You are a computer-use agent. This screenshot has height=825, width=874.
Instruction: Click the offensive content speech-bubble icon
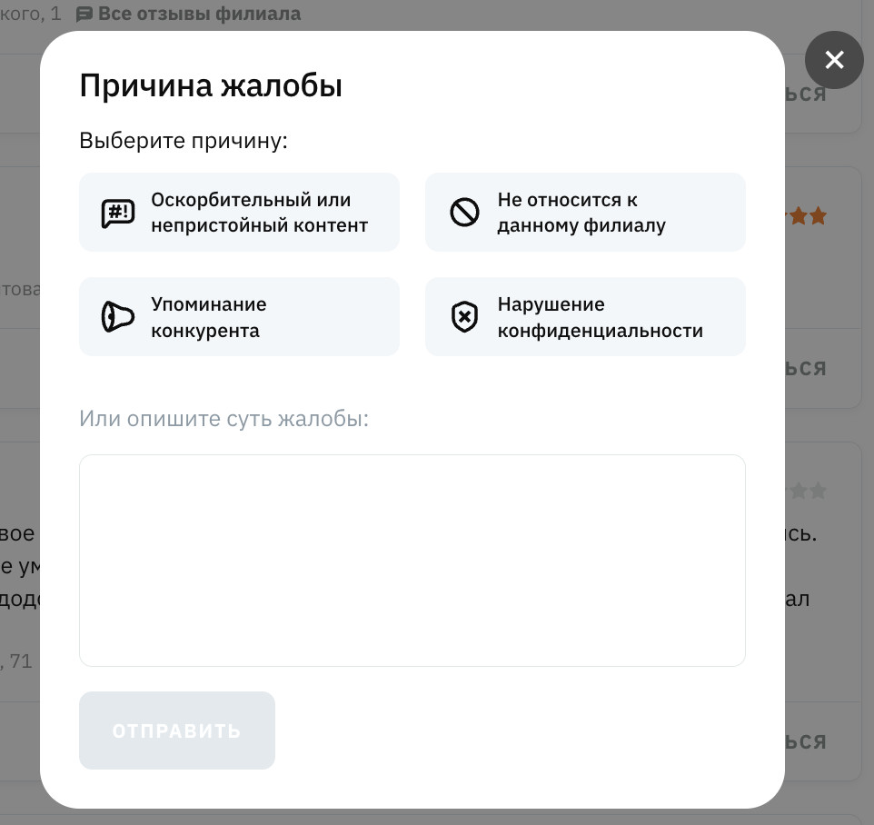coord(118,214)
